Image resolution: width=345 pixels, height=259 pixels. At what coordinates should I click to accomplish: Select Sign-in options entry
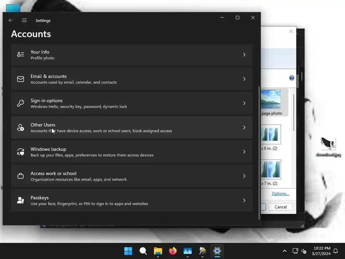[132, 103]
